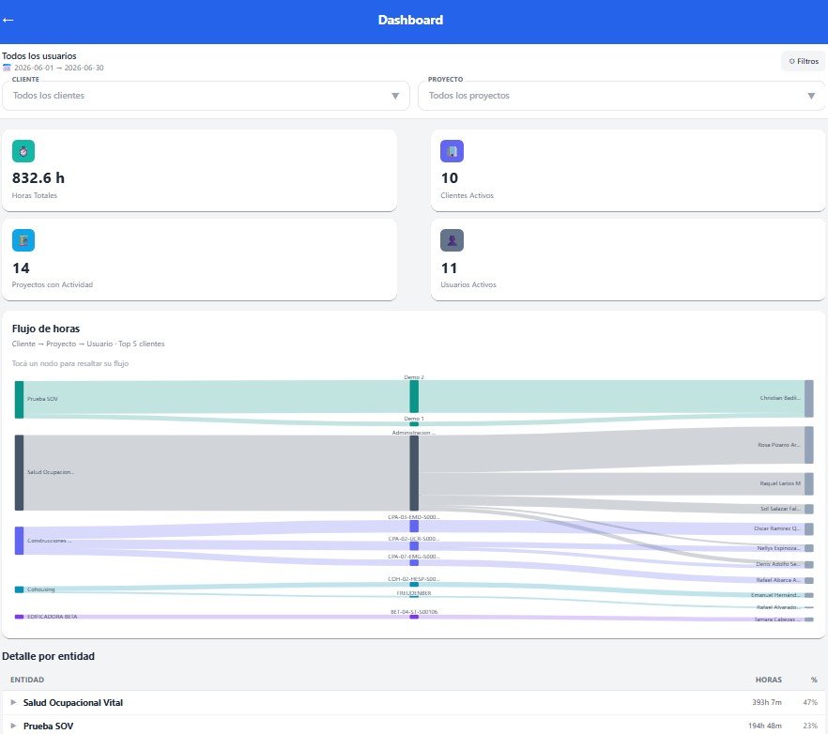Viewport: 828px width, 734px height.
Task: Click the notebook icon on Proyectos con Actividad card
Action: click(x=23, y=240)
